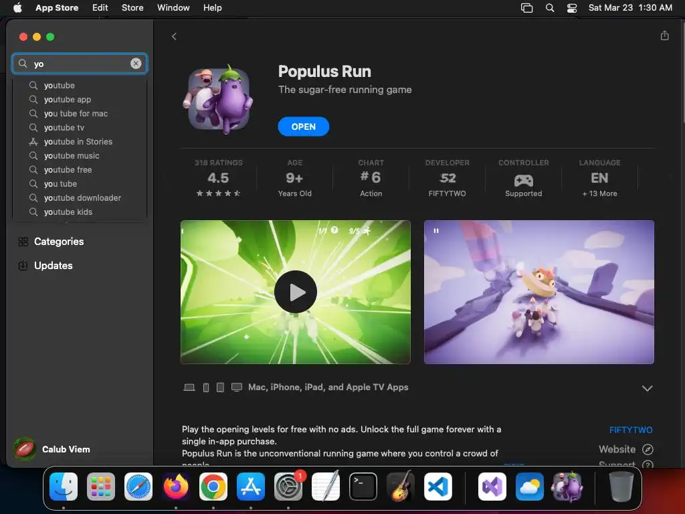Pause the purple gameplay preview video

pos(435,231)
